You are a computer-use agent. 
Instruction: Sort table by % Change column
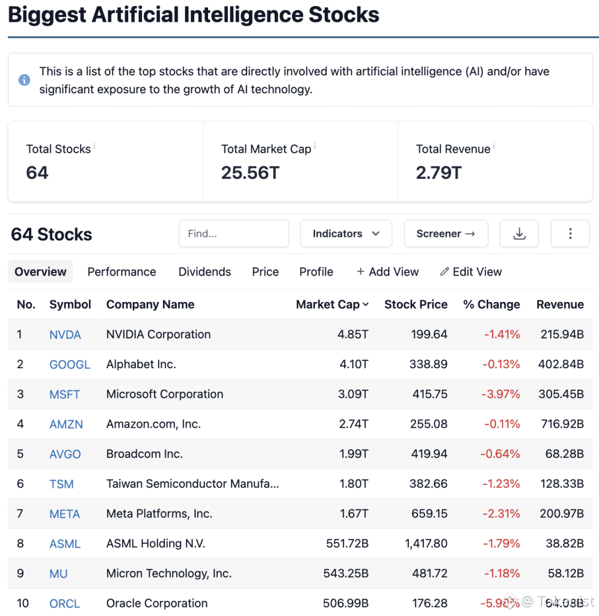(491, 304)
